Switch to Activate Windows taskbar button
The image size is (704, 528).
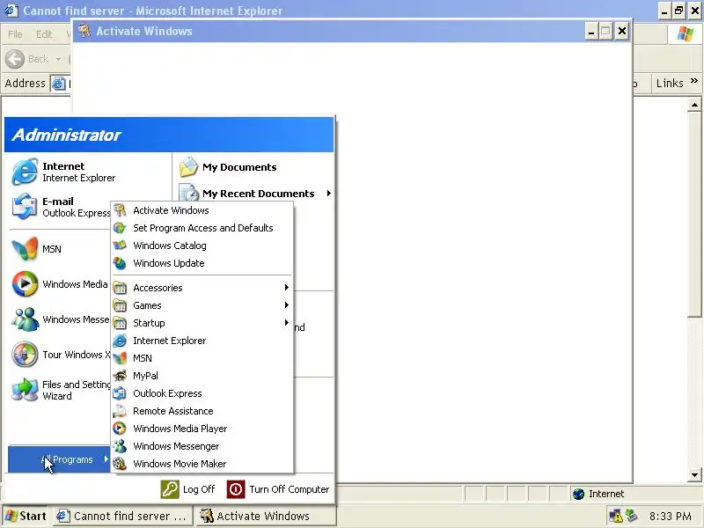(x=266, y=516)
